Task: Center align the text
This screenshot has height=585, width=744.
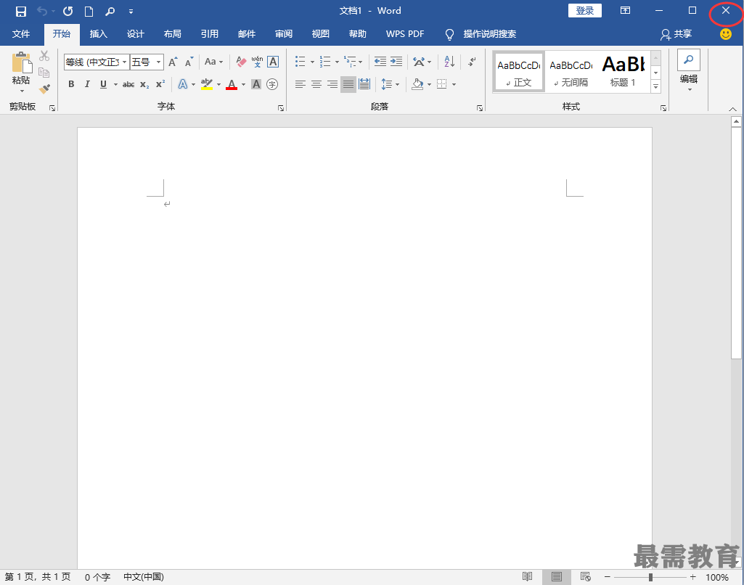Action: point(316,84)
